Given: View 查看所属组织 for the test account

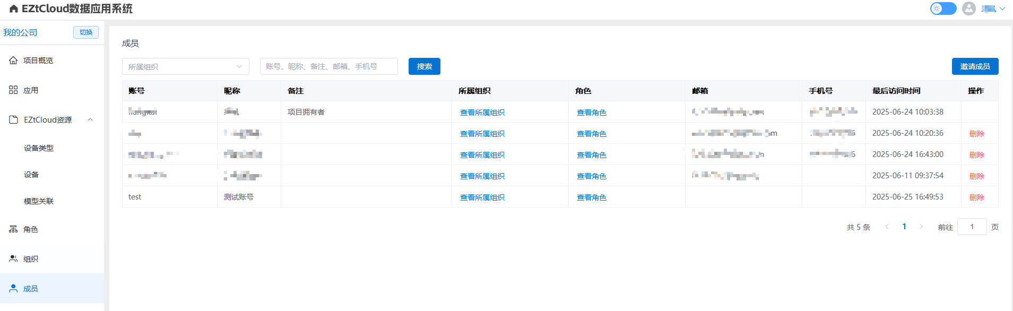Looking at the screenshot, I should click(482, 197).
